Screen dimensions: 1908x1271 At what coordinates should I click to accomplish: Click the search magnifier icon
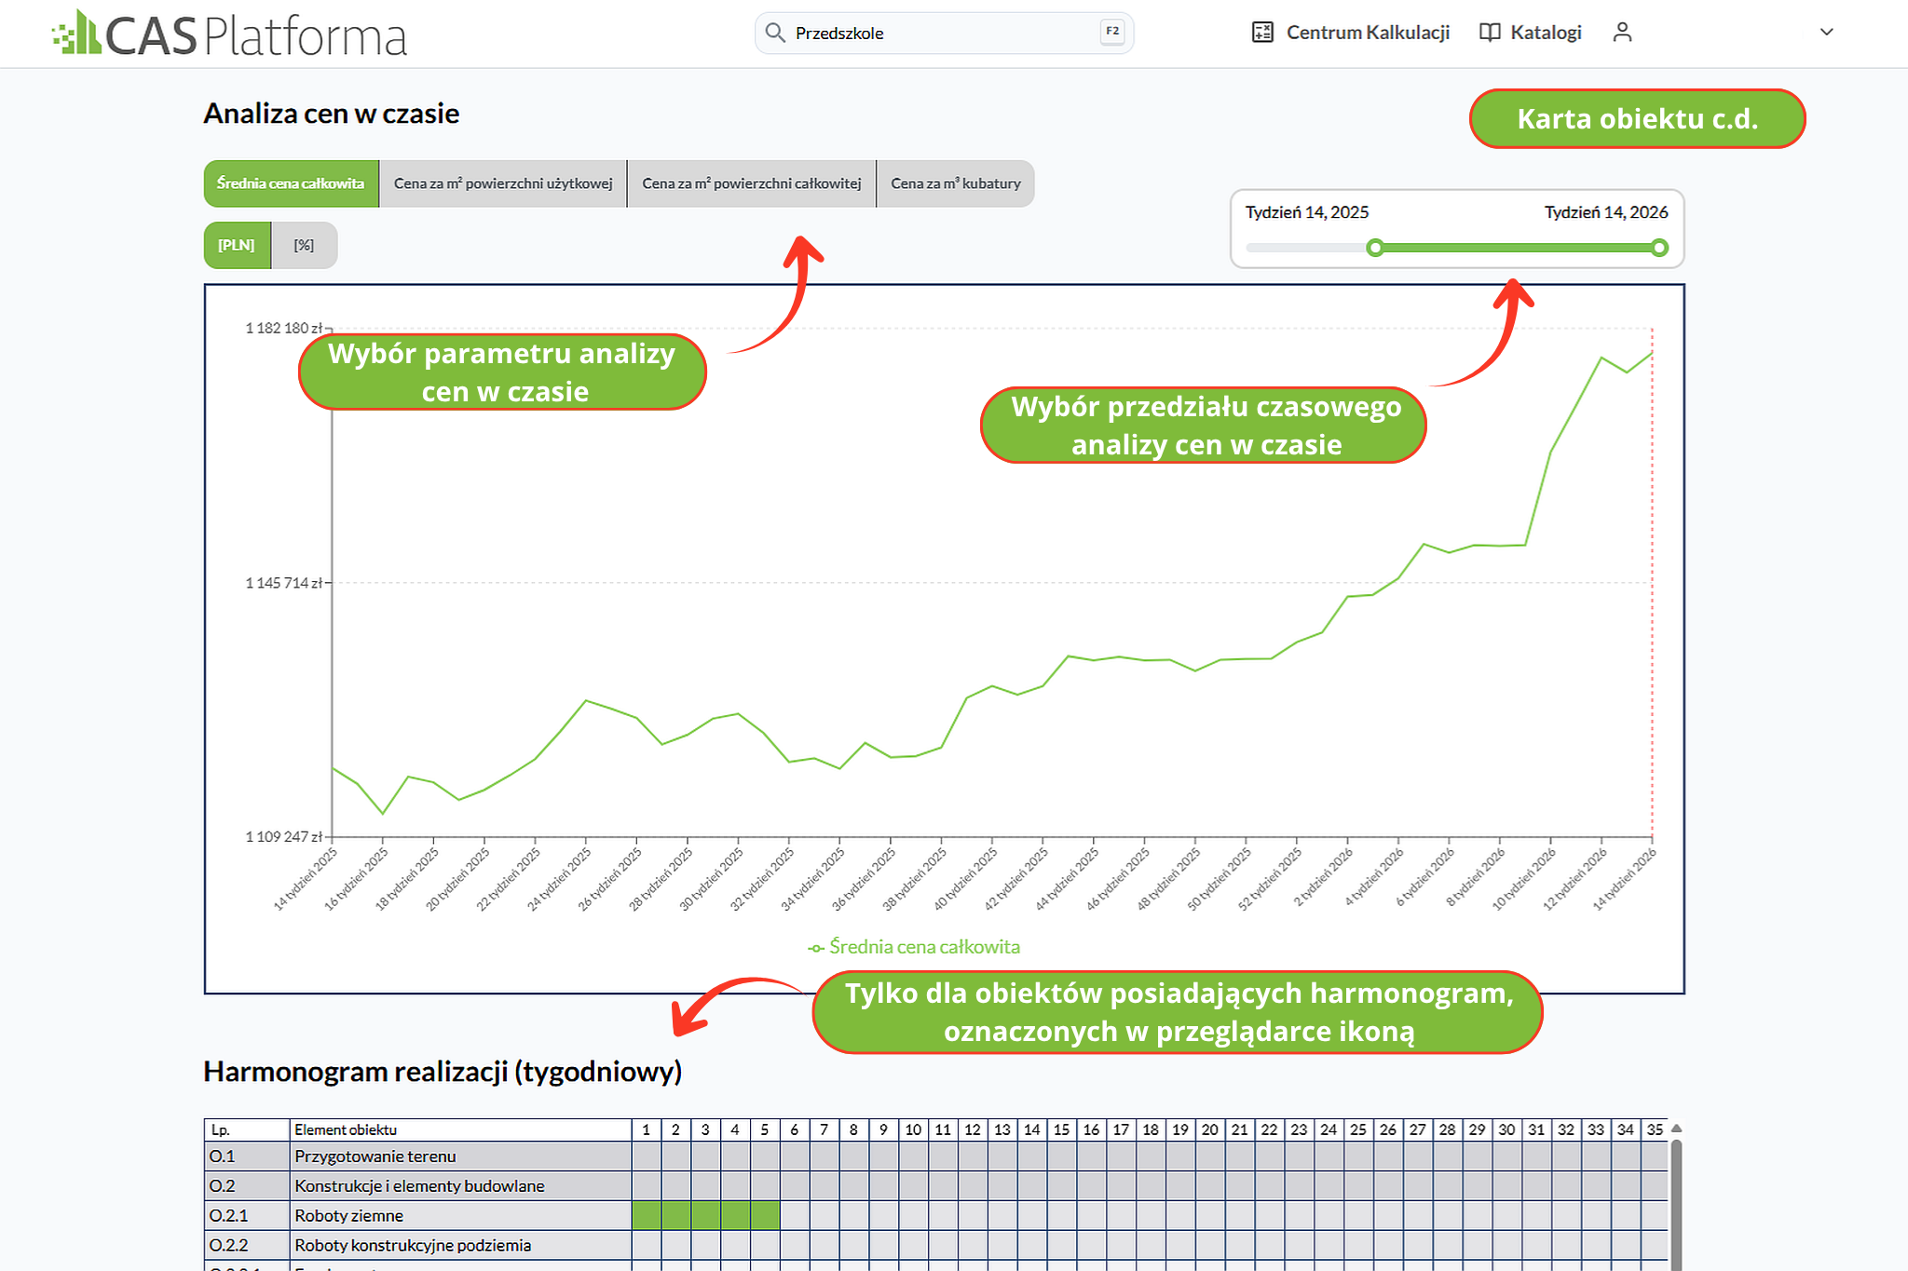[x=775, y=33]
